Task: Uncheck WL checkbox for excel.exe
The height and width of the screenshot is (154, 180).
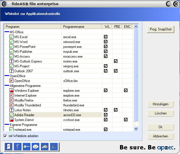Action: click(106, 37)
